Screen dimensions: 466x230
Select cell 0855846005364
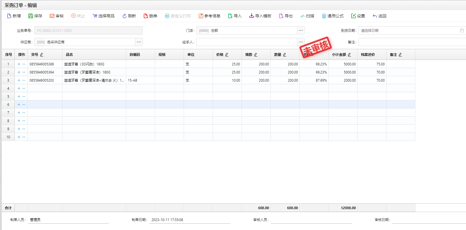point(45,72)
